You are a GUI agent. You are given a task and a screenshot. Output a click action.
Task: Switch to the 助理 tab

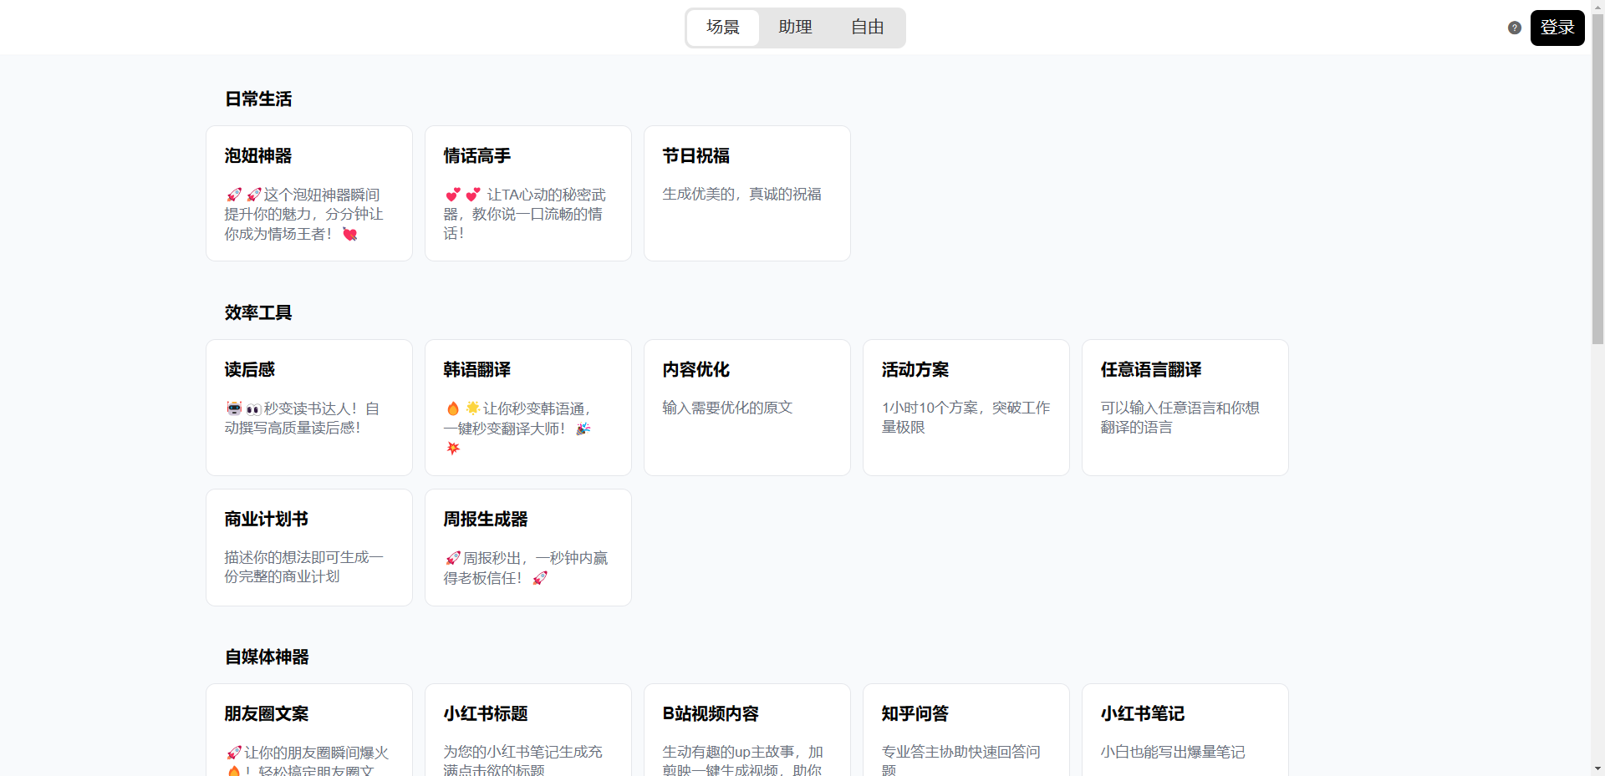click(x=795, y=28)
